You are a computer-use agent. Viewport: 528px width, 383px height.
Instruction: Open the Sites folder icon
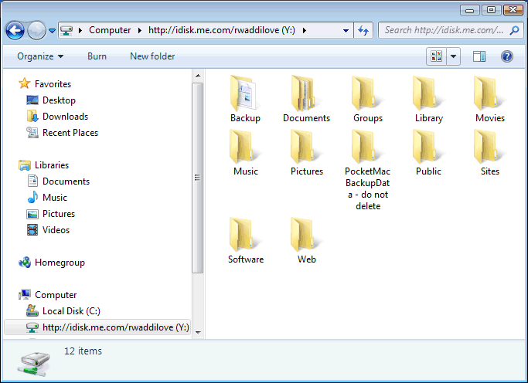(x=489, y=147)
